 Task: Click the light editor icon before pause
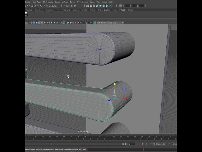click(x=110, y=6)
